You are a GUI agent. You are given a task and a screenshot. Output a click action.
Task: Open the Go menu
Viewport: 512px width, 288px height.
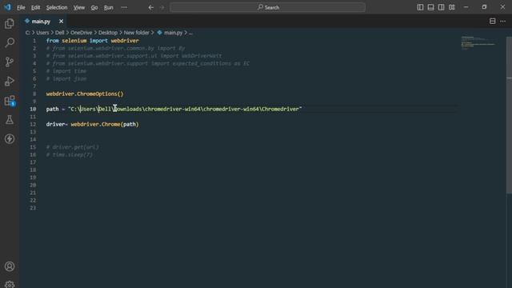pyautogui.click(x=94, y=7)
